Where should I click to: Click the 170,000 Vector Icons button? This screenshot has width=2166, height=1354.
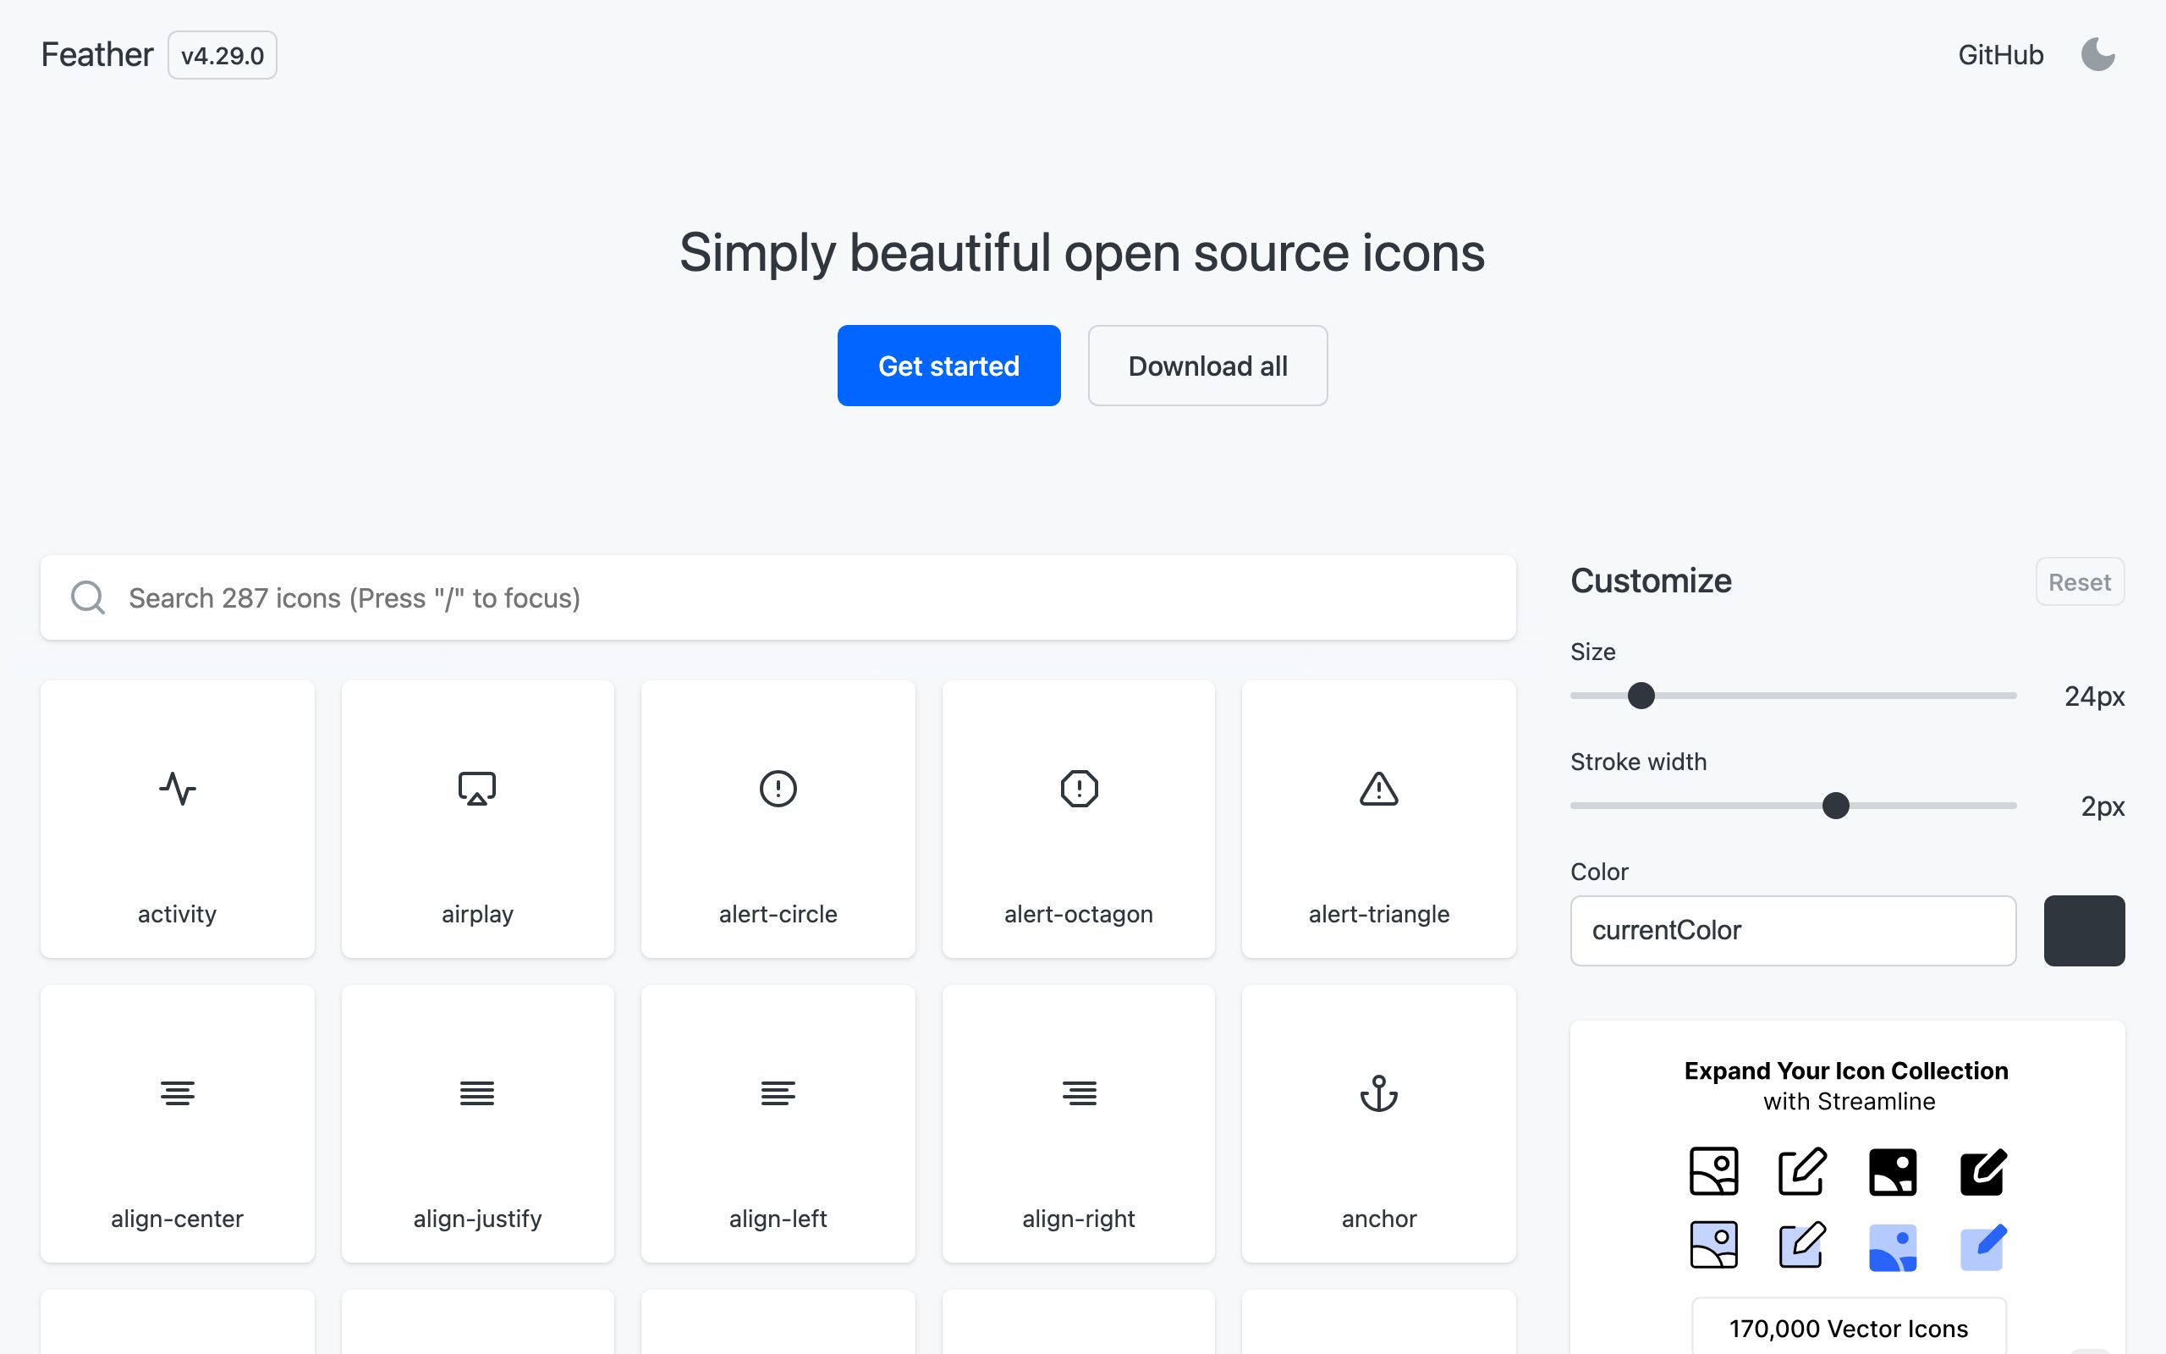pyautogui.click(x=1848, y=1327)
